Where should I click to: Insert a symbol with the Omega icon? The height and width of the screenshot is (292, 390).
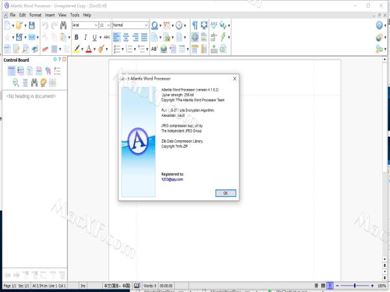(x=155, y=25)
